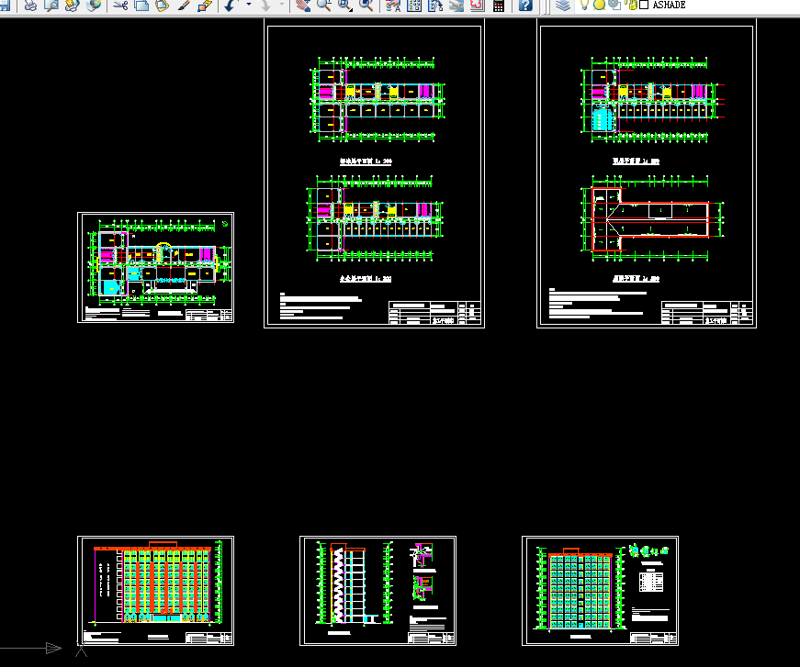Click the Save icon in the toolbar

tap(5, 6)
